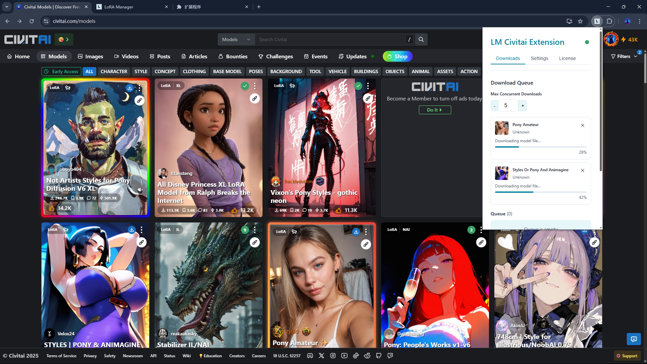Click the link icon on Disney Princess card

click(x=255, y=99)
